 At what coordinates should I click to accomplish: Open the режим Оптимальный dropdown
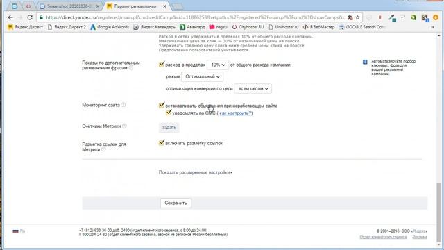[x=202, y=77]
